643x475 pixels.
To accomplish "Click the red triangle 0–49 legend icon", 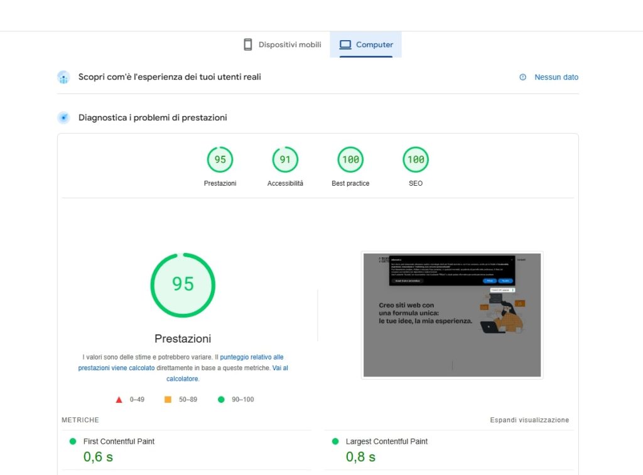I will 119,400.
